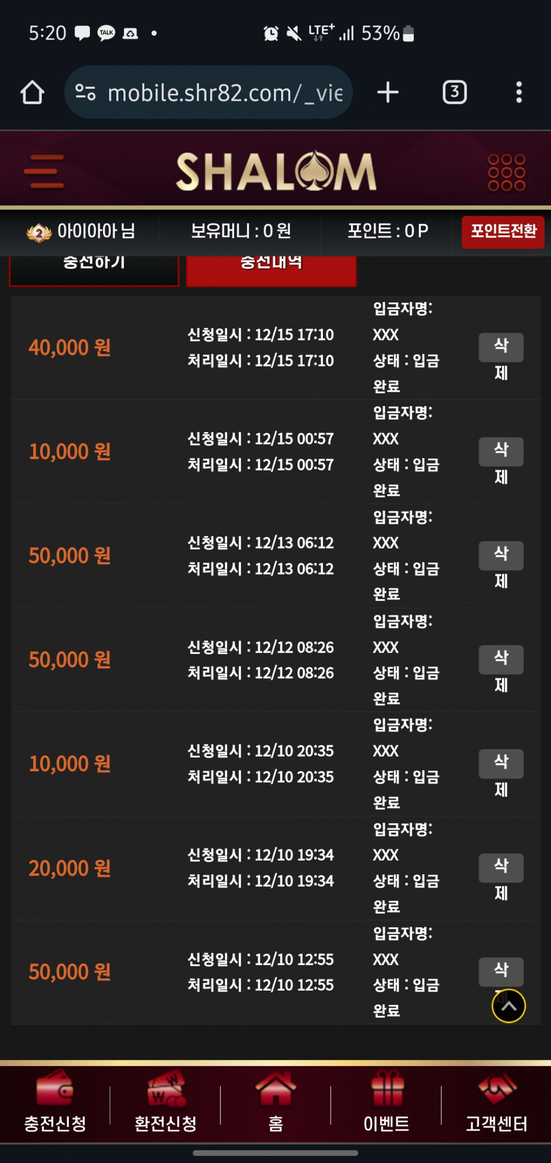Open 이벤트 gift box icon

click(387, 1088)
